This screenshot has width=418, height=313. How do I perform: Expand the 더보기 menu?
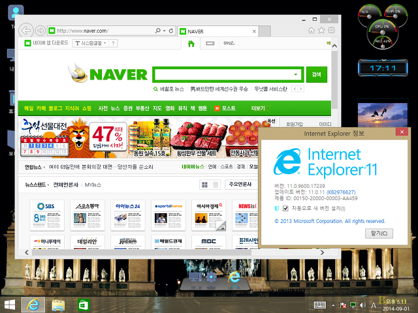[x=260, y=108]
